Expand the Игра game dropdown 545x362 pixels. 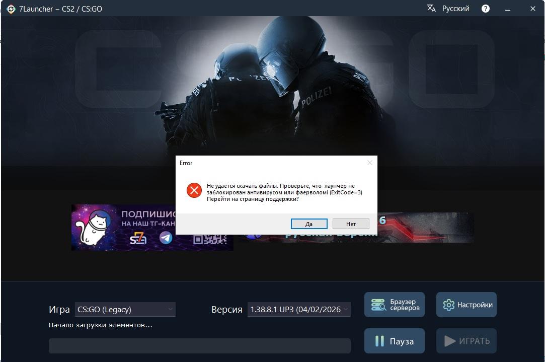click(x=125, y=309)
